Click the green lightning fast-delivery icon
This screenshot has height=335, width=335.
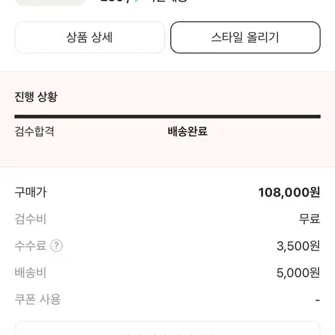click(x=137, y=1)
